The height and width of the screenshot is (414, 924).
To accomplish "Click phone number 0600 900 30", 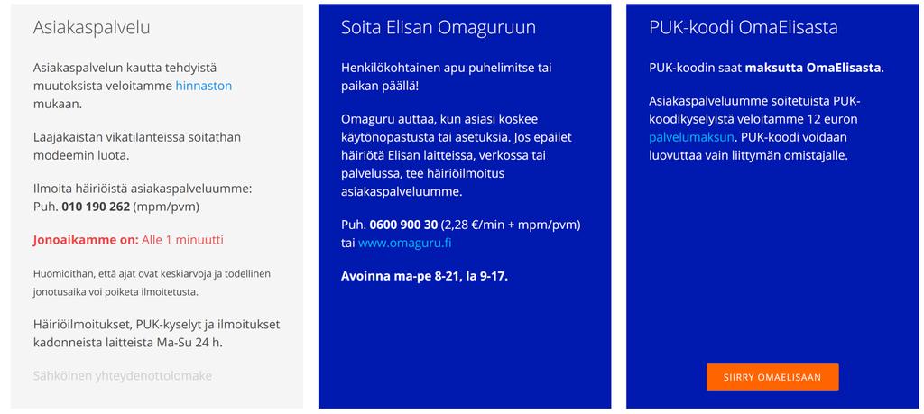I will click(403, 225).
